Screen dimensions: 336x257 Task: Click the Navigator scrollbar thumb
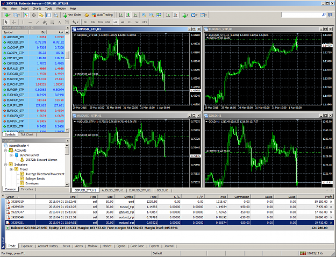click(x=67, y=151)
